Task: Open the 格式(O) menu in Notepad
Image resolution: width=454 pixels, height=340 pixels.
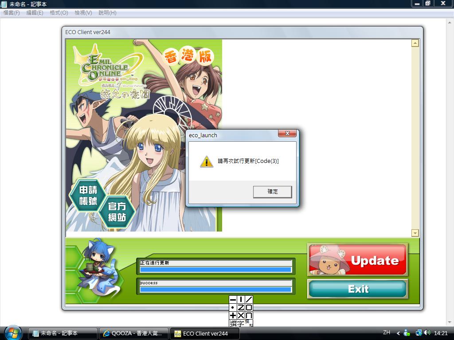Action: tap(59, 13)
